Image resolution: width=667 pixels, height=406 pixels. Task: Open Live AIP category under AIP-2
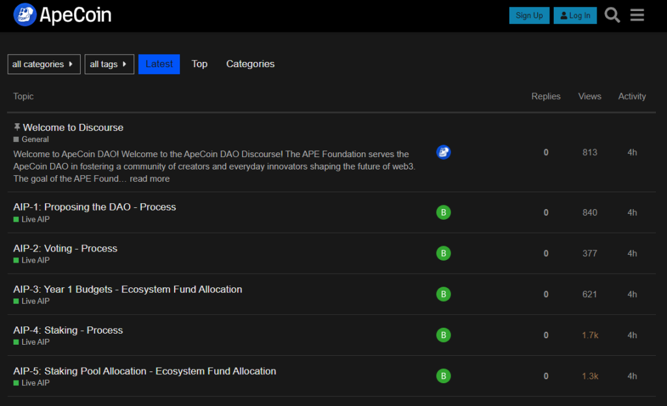tap(31, 260)
